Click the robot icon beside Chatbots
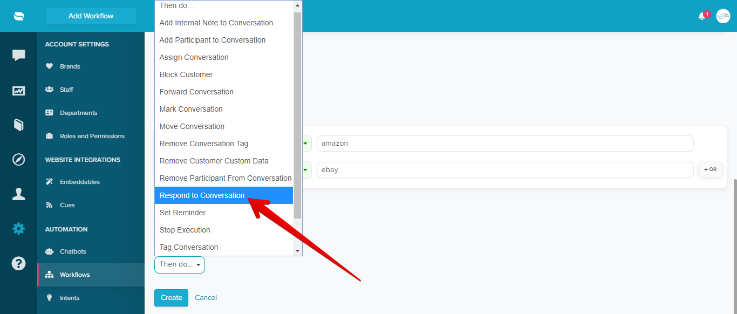The height and width of the screenshot is (314, 737). tap(50, 251)
